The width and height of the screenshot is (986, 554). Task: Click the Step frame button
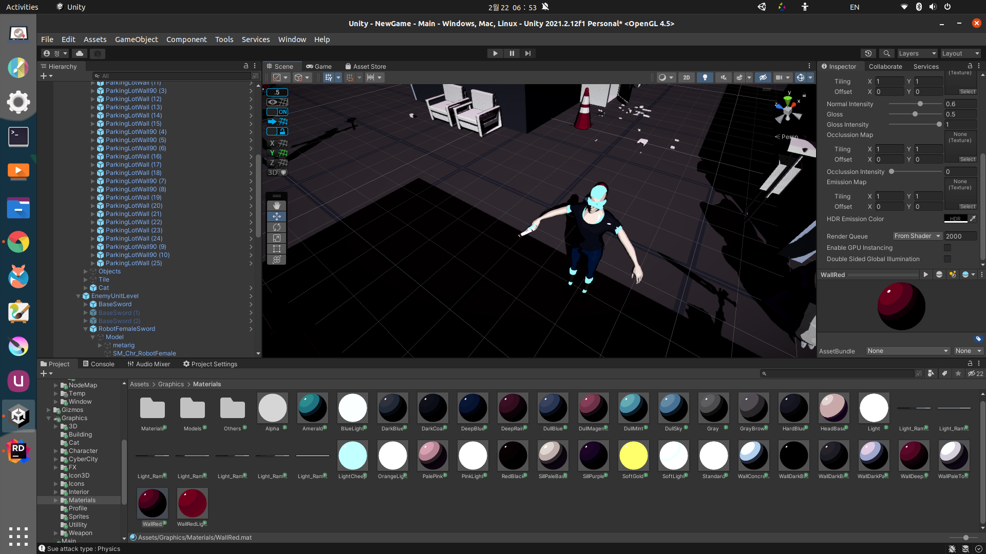[x=528, y=53]
